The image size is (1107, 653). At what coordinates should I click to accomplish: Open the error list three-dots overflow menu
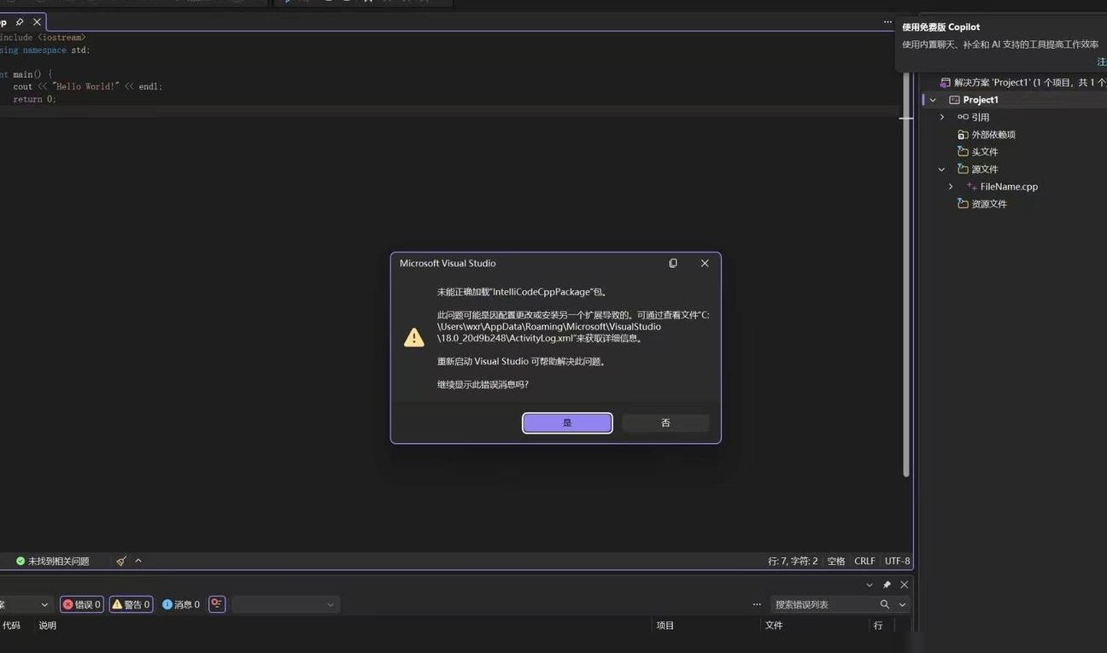coord(757,604)
